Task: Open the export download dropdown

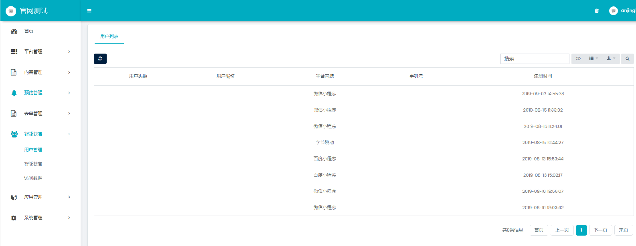Action: pos(611,59)
